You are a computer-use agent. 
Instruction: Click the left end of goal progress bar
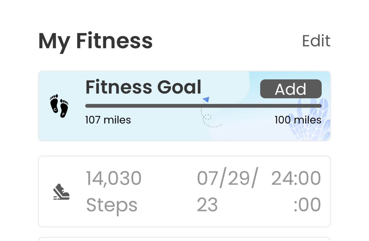click(x=87, y=106)
